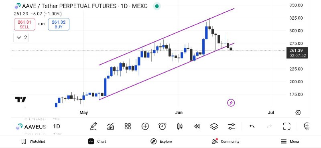This screenshot has height=148, width=321.
Task: Change the candlestick chart type
Action: 180,126
